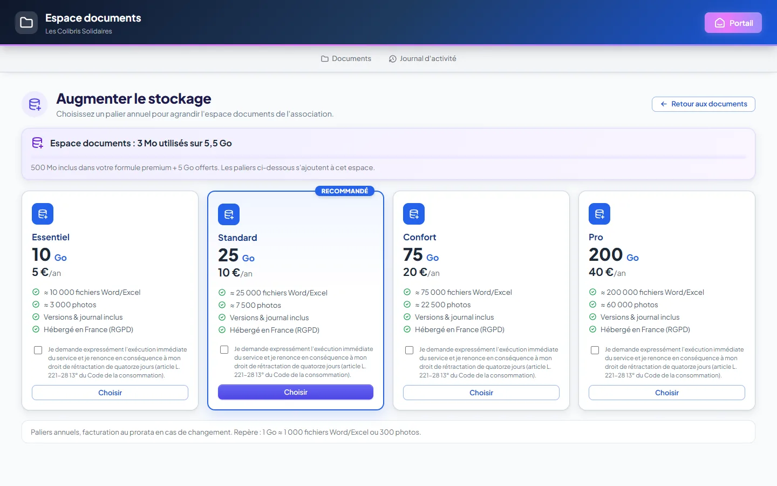This screenshot has width=777, height=486.
Task: Click the Confort 20 €/an price
Action: coord(421,272)
